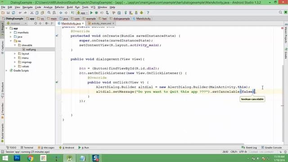288x162 pixels.
Task: Collapse the res folder
Action: point(11,41)
